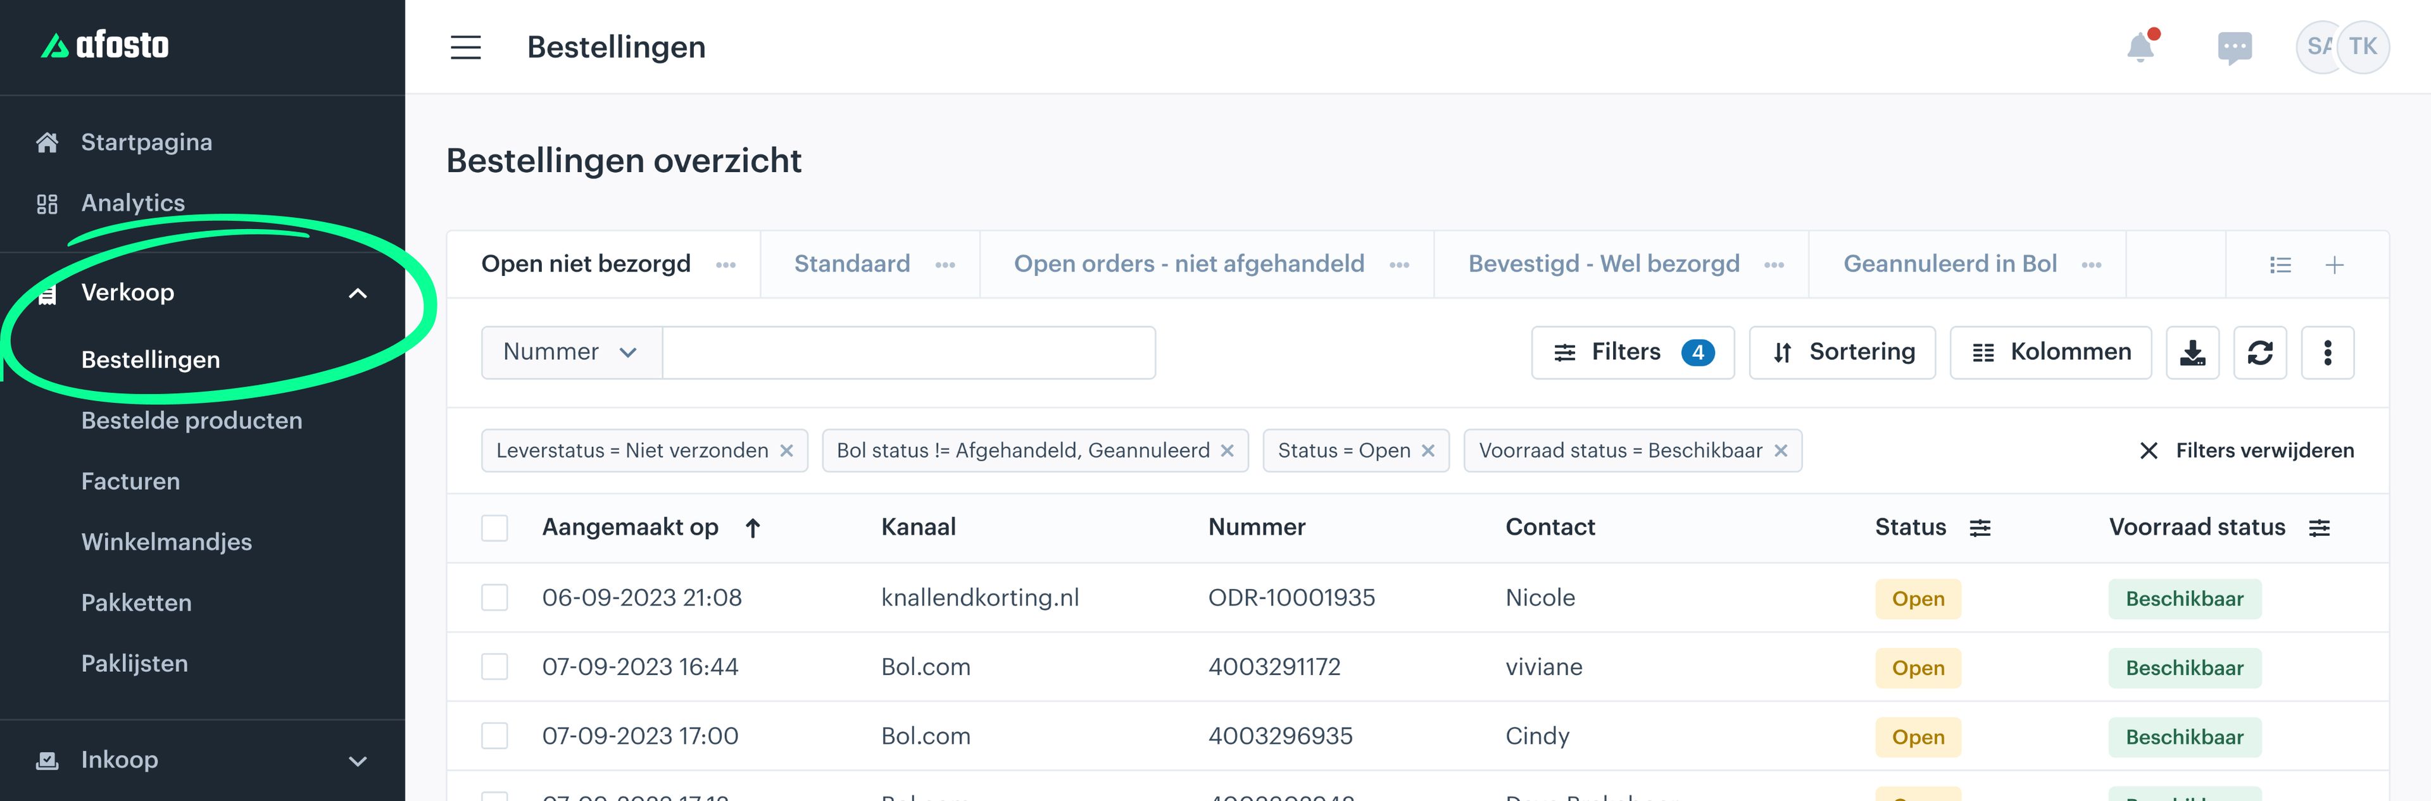Toggle the hamburger menu icon
Screen dimensions: 2431x801
coord(465,47)
